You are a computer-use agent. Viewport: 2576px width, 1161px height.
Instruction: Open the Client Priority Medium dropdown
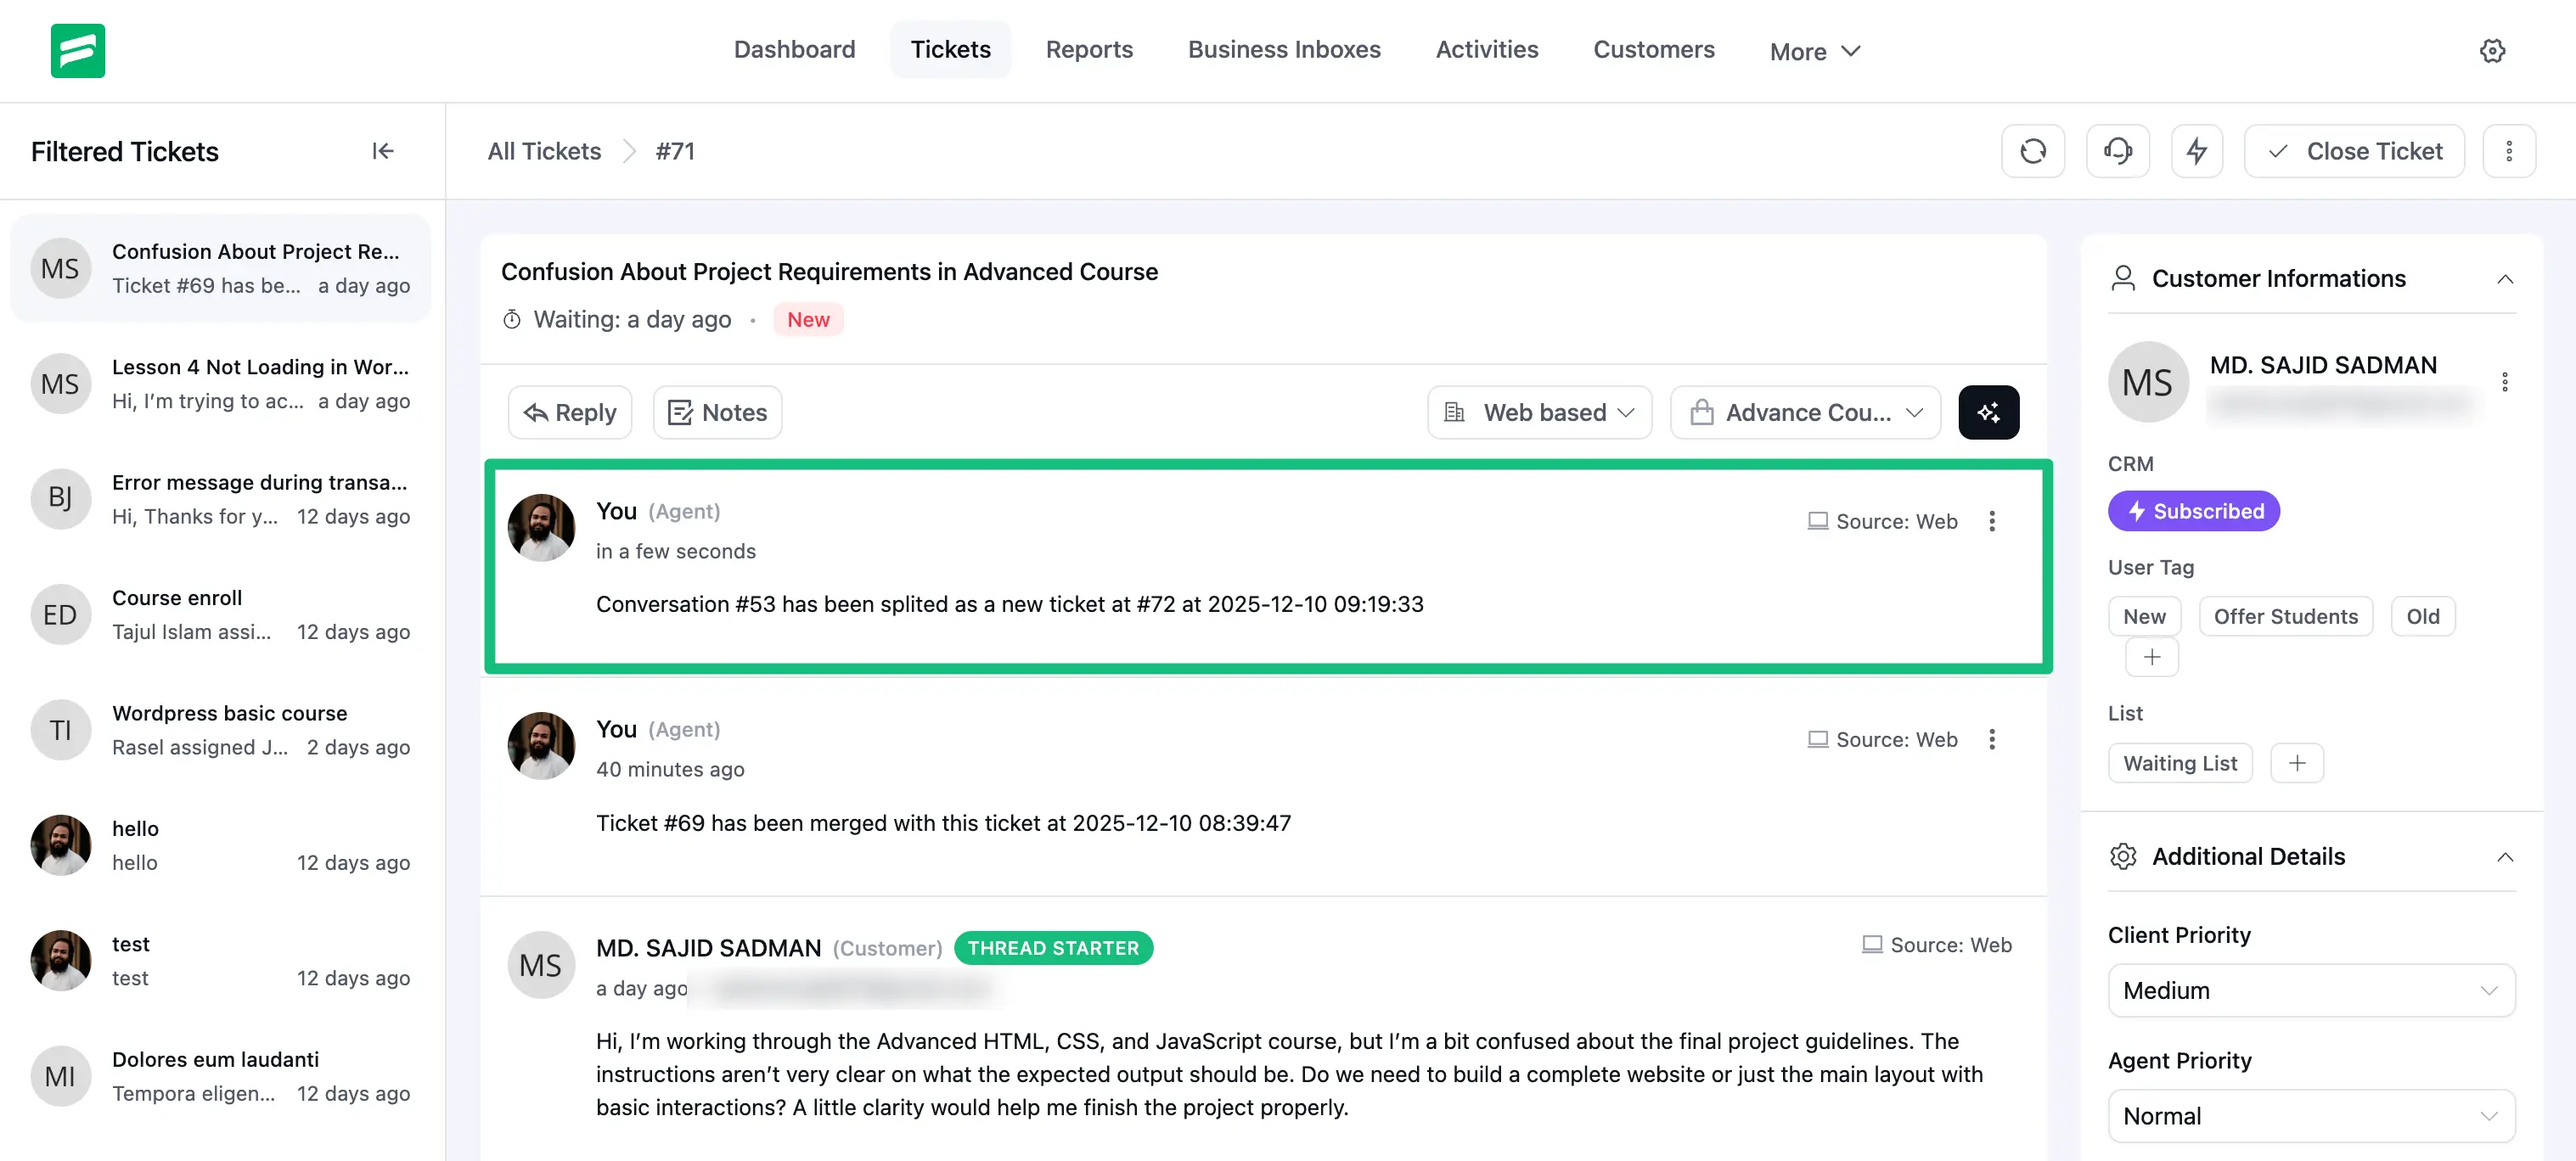(2310, 990)
